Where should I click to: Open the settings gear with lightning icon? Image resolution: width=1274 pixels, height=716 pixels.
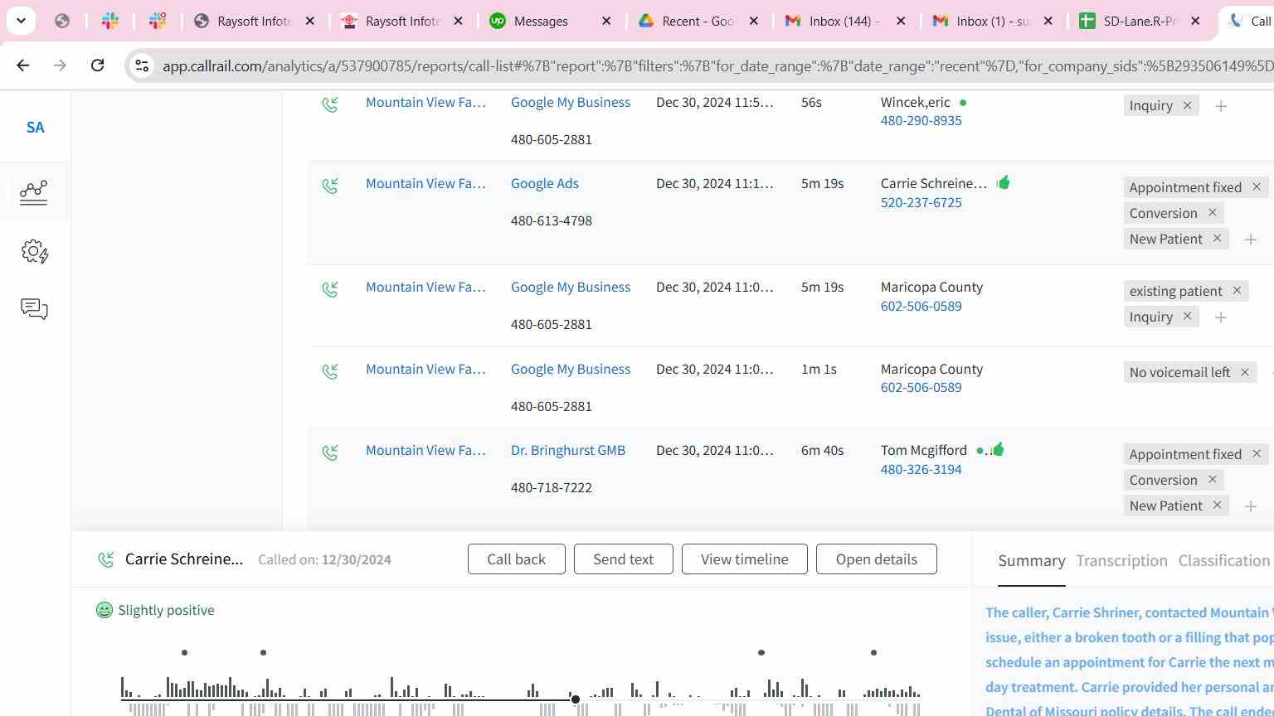pos(35,251)
